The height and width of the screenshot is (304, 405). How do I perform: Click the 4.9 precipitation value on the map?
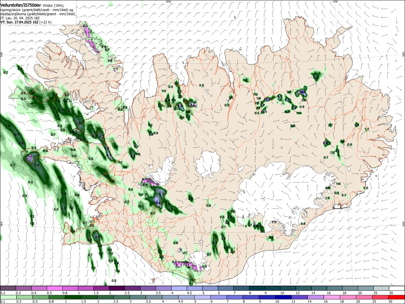click(x=107, y=148)
